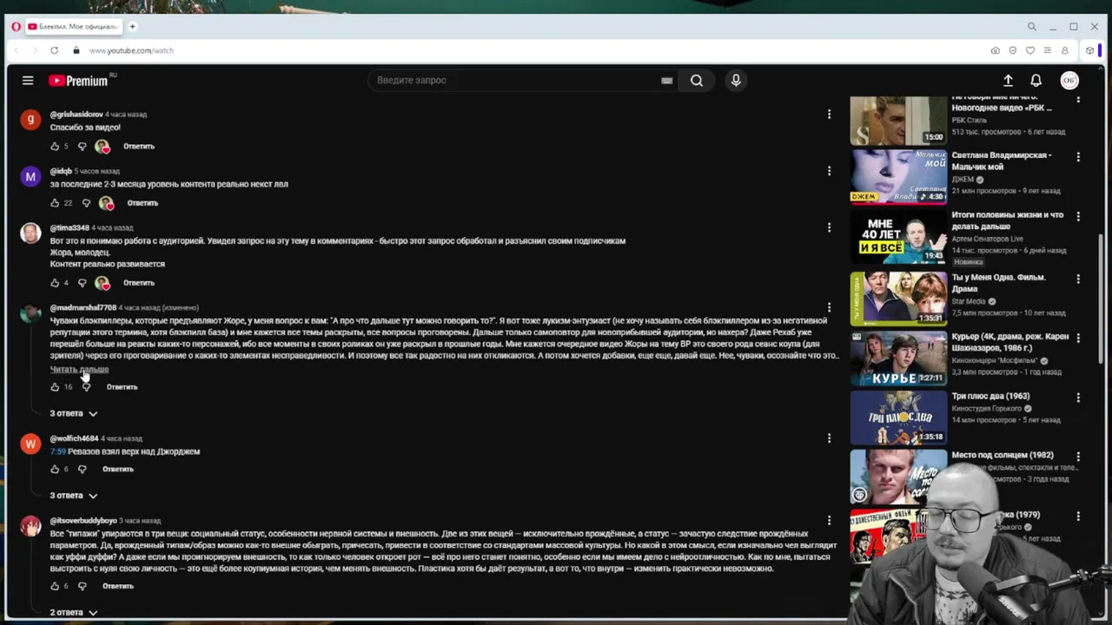Viewport: 1112px width, 625px height.
Task: Open the account avatar menu
Action: pyautogui.click(x=1069, y=81)
